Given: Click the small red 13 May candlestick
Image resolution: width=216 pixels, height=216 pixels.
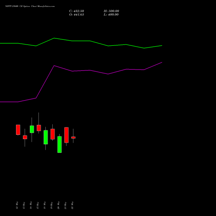Looking at the screenshot, I should [x=25, y=137].
